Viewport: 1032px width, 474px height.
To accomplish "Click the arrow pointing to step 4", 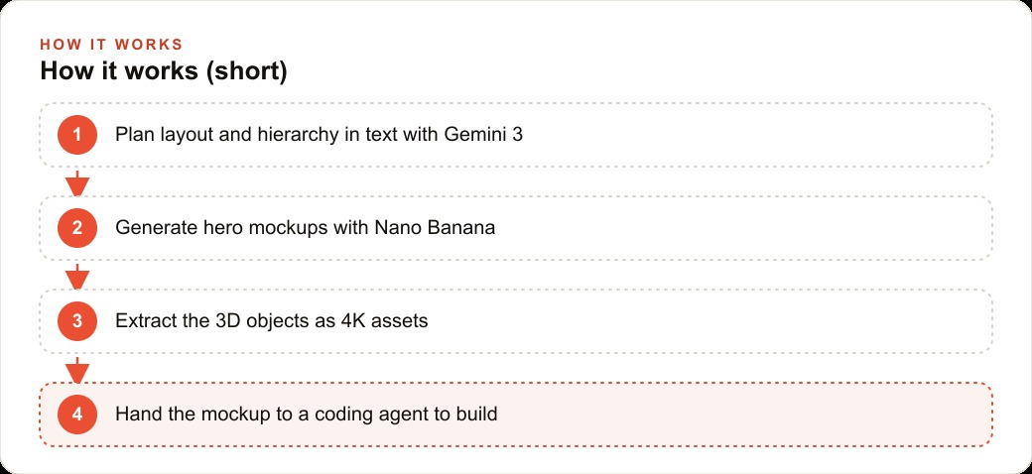I will 77,370.
